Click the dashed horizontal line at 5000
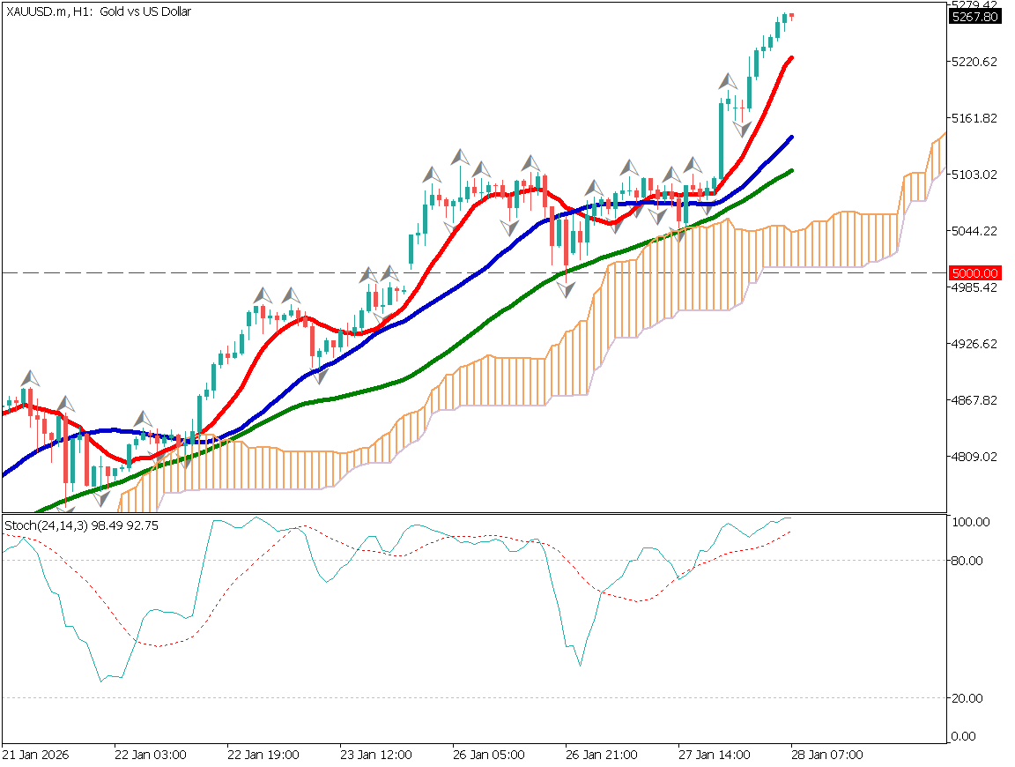 pyautogui.click(x=264, y=273)
